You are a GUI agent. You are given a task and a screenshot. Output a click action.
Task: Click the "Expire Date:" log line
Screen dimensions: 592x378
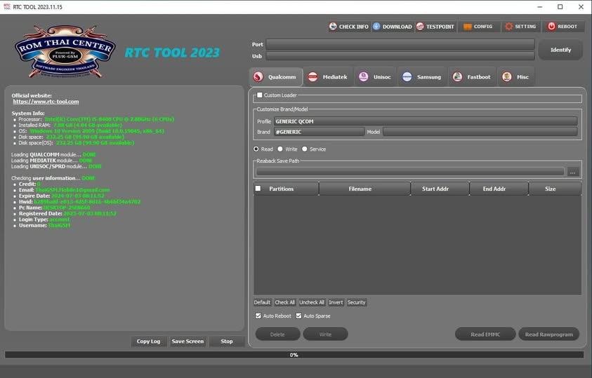(x=62, y=196)
